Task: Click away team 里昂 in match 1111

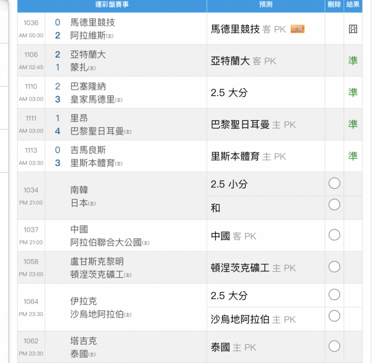Action: pos(79,118)
